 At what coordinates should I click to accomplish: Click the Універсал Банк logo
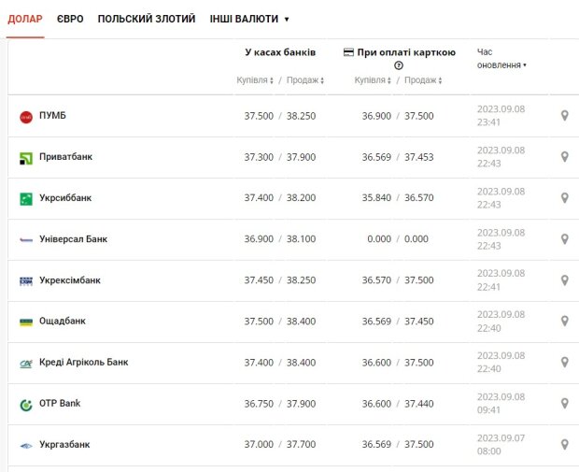26,240
